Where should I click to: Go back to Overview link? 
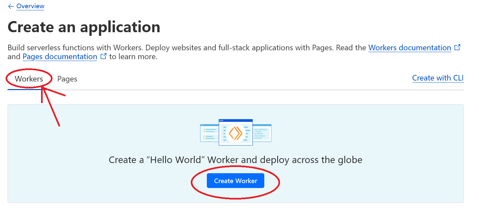coord(30,6)
